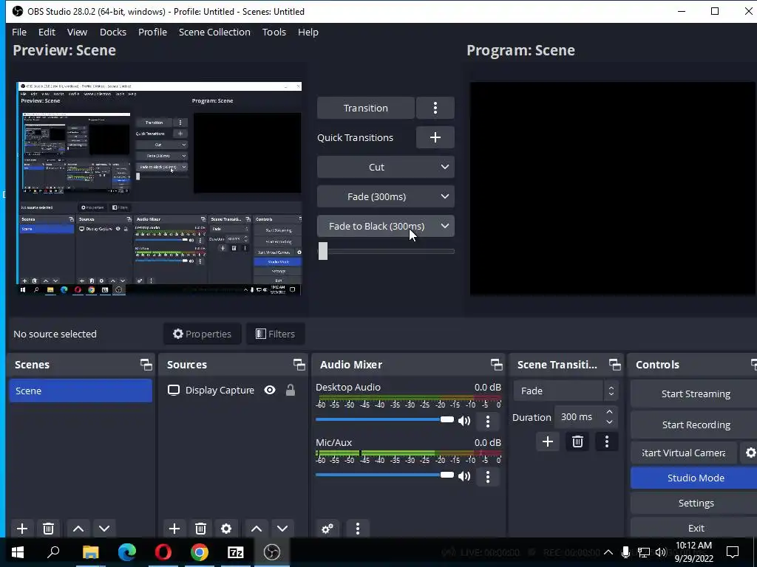Open the File menu

click(18, 32)
